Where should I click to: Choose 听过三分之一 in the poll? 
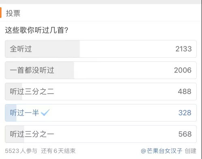click(x=101, y=134)
